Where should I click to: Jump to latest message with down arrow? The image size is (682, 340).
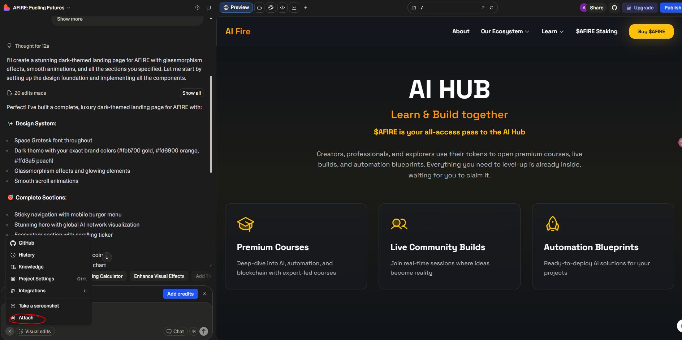pos(107,257)
